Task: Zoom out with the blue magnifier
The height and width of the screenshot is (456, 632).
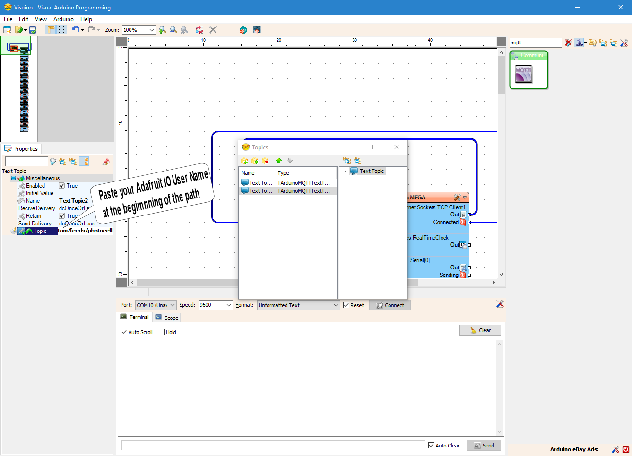Action: click(x=173, y=30)
